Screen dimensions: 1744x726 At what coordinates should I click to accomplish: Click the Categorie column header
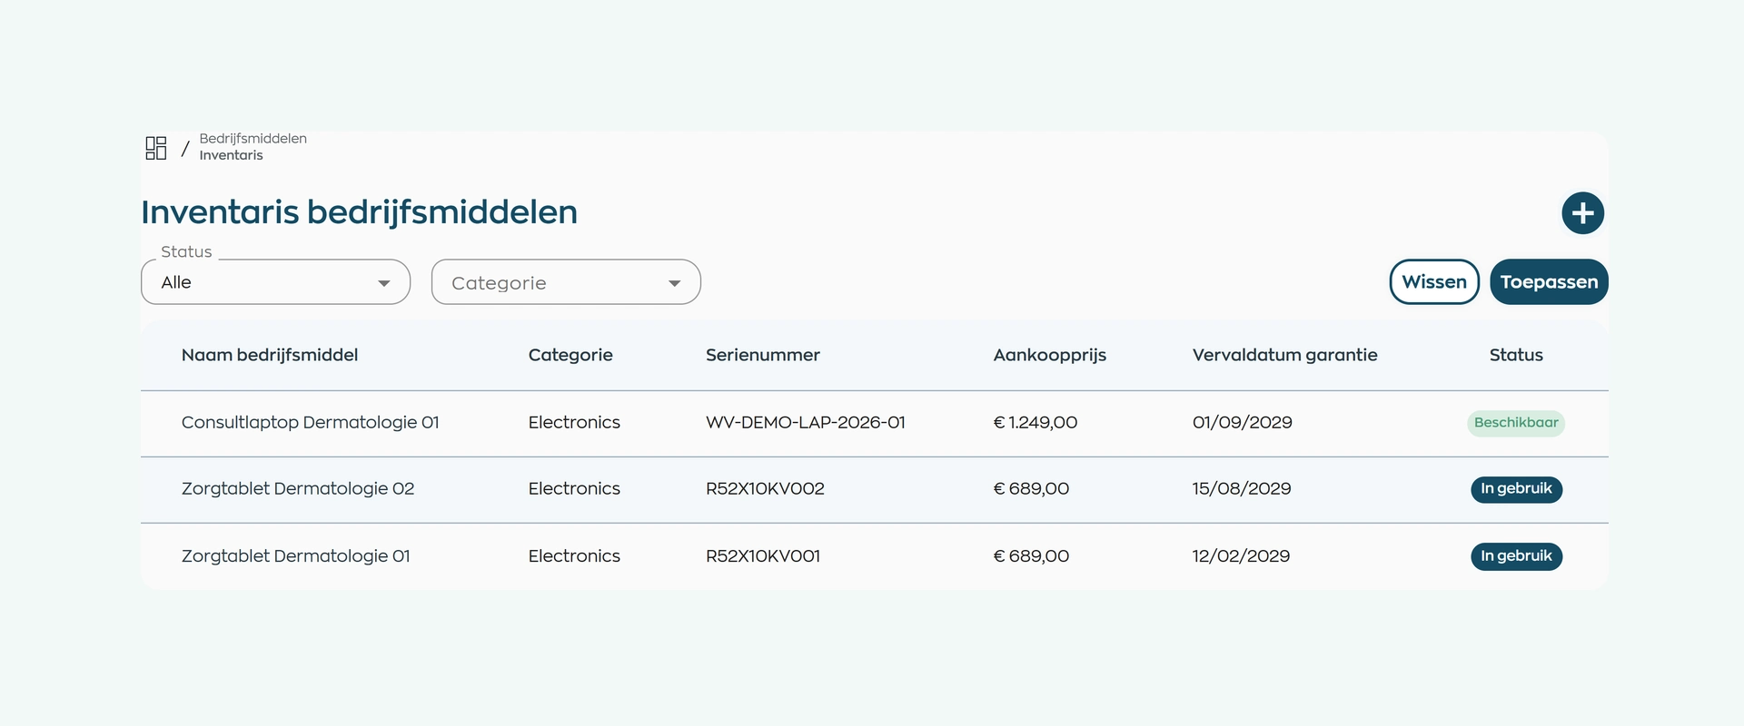(x=570, y=355)
